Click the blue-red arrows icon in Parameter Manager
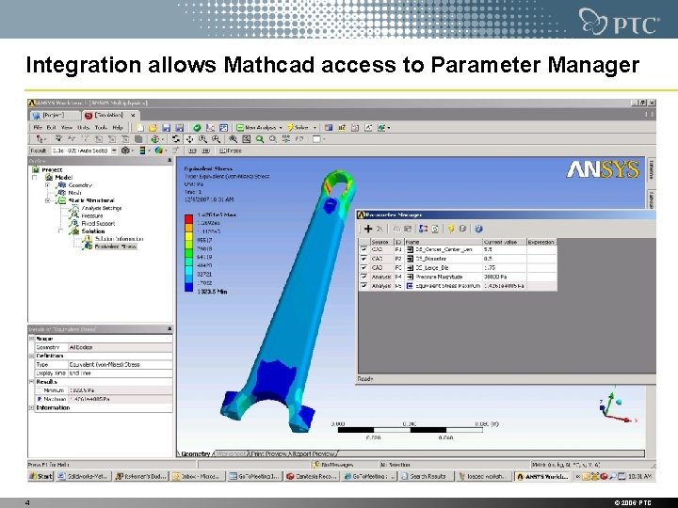Image resolution: width=678 pixels, height=508 pixels. [424, 229]
